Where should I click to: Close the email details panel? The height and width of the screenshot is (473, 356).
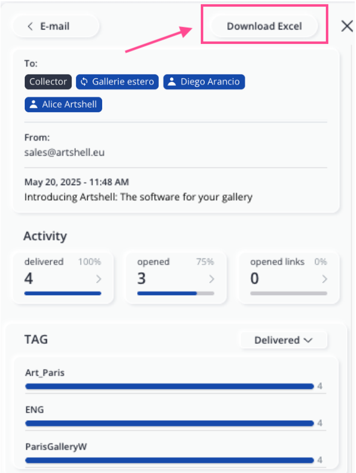346,26
